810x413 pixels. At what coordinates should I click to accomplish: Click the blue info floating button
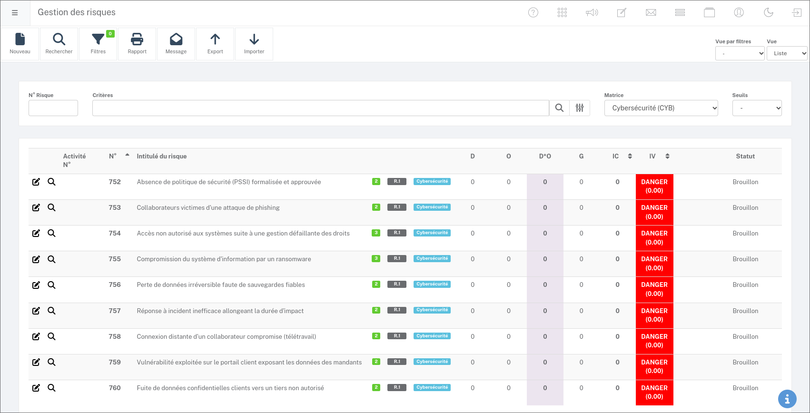tap(787, 399)
